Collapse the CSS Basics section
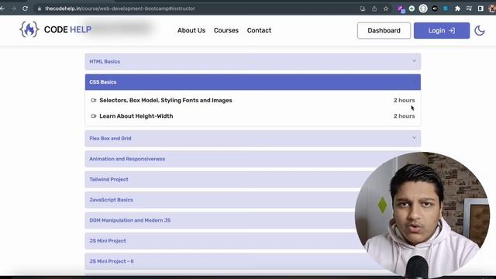496x279 pixels. 253,82
